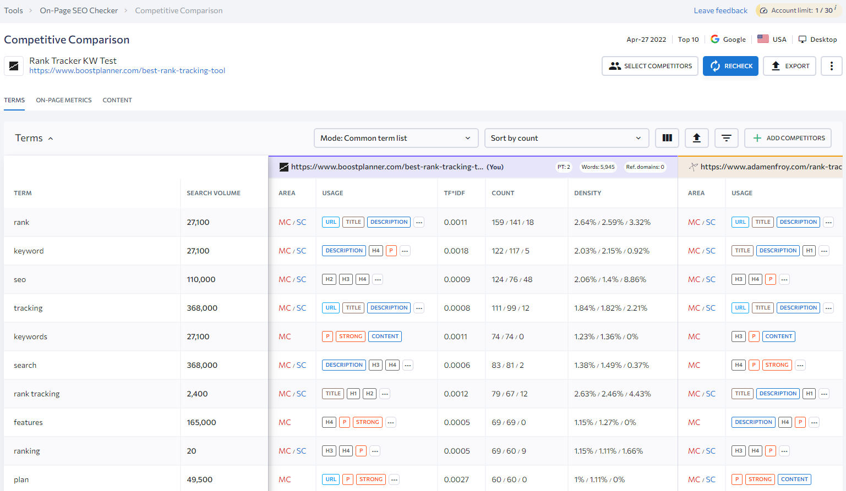Screen dimensions: 846x491
Task: Click URL tag in rank row usage
Action: (x=331, y=222)
